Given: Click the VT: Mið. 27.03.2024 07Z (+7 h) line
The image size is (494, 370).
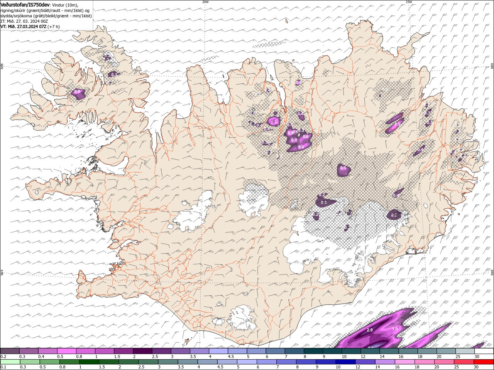Looking at the screenshot, I should [x=30, y=27].
